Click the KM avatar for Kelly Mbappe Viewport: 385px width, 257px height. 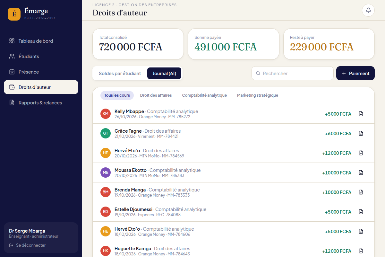pyautogui.click(x=106, y=114)
